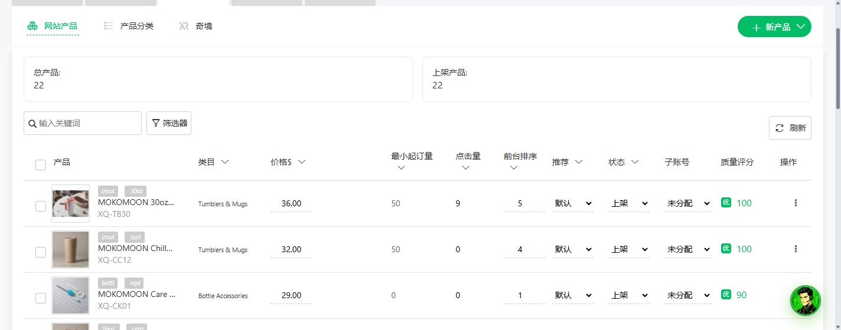The image size is (841, 330).
Task: Click the bottl tag on XQ-CK01
Action: click(x=108, y=283)
